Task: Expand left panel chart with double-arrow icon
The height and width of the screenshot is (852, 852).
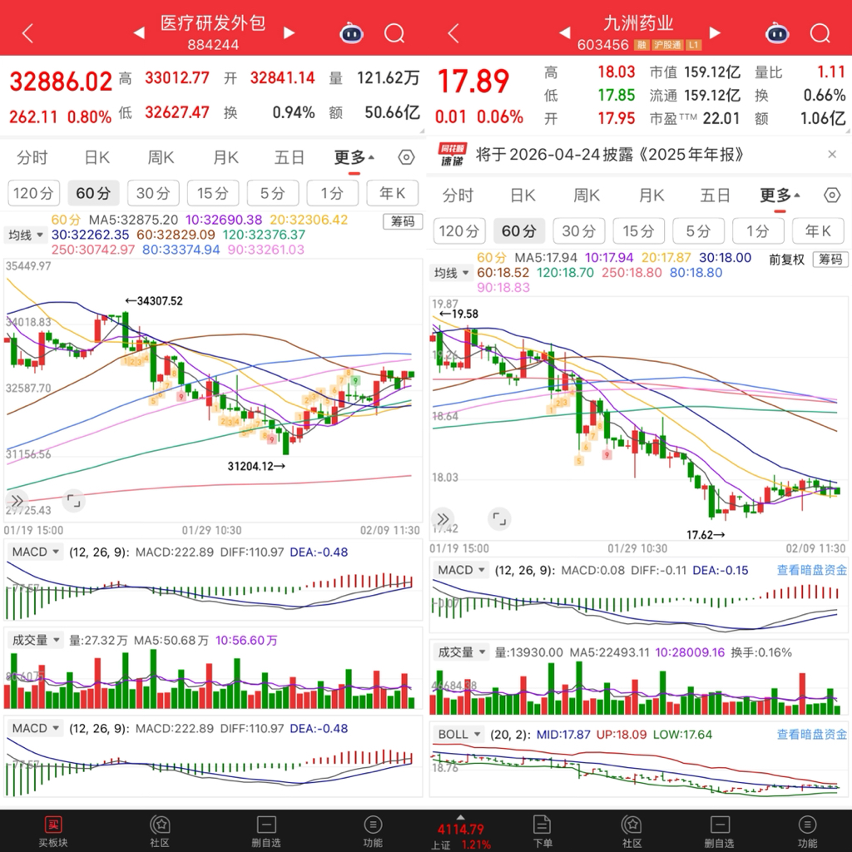Action: (x=17, y=500)
